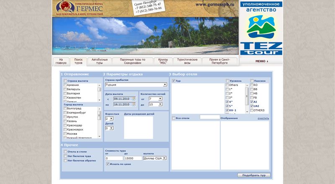
Task: Check the Все отели checkbox
Action: pos(173,118)
